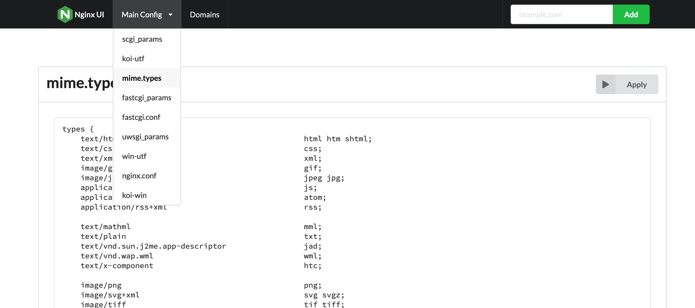
Task: Expand the Main Config dropdown menu
Action: click(146, 14)
